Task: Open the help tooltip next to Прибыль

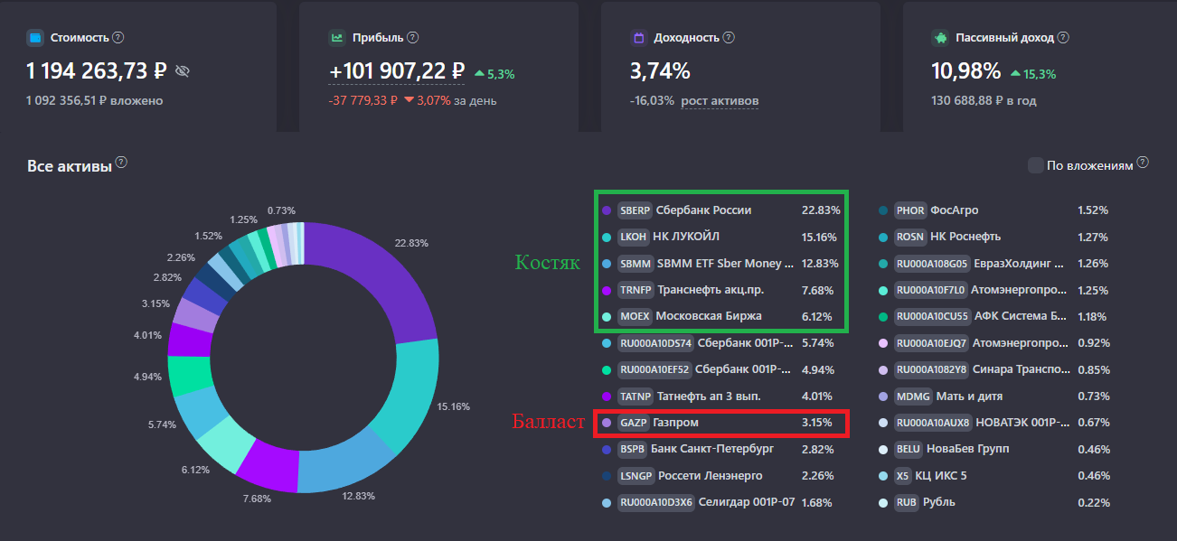Action: (413, 38)
